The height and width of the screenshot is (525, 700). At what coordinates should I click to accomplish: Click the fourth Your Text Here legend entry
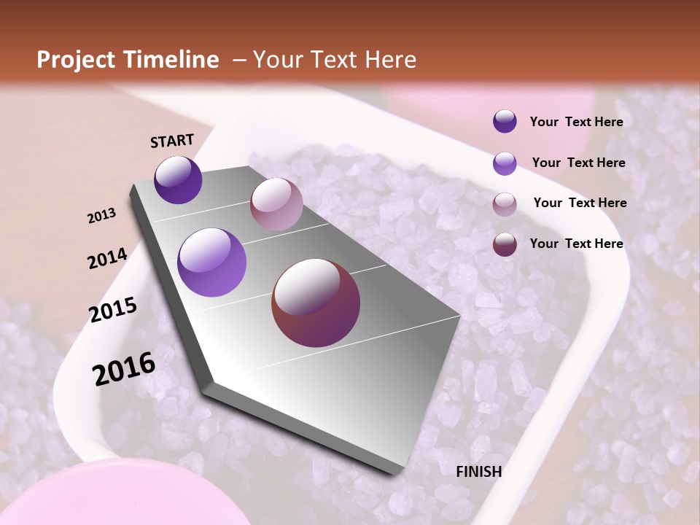pos(577,244)
